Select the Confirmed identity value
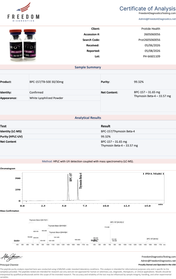Image resolution: width=176 pixels, height=279 pixels. coord(36,92)
